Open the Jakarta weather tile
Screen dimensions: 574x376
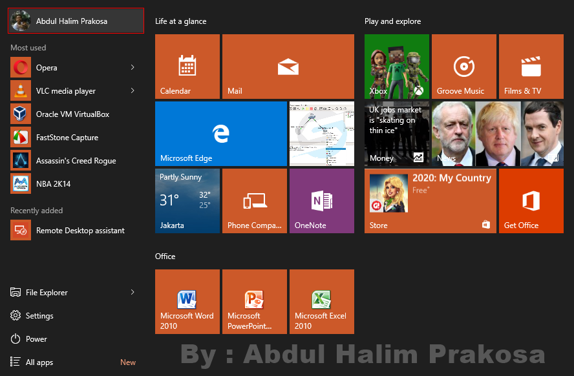(187, 201)
